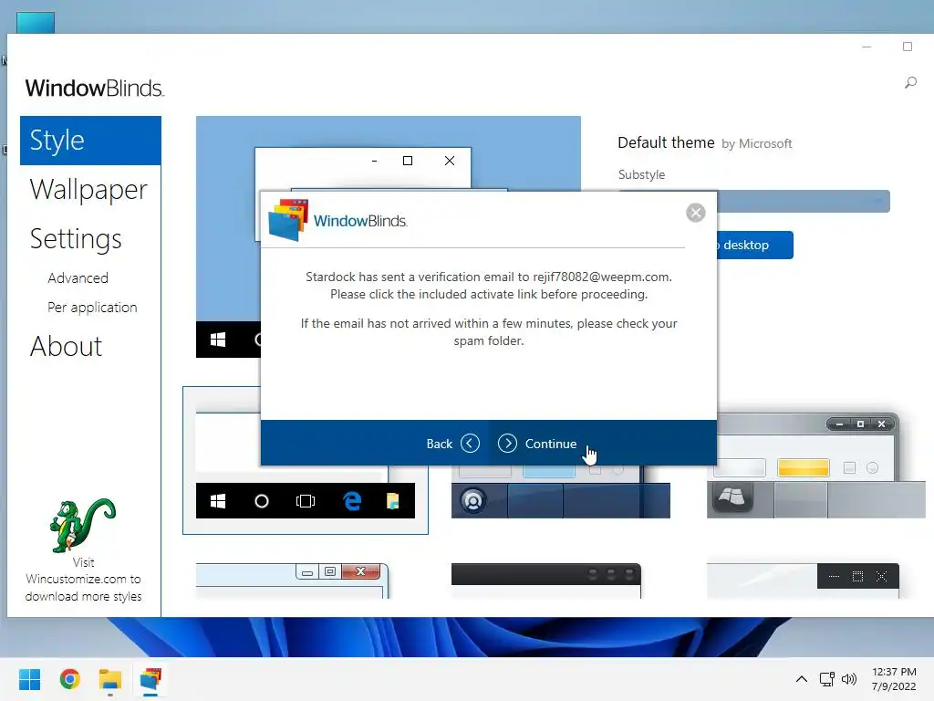This screenshot has width=934, height=701.
Task: Open the Settings section
Action: click(76, 239)
